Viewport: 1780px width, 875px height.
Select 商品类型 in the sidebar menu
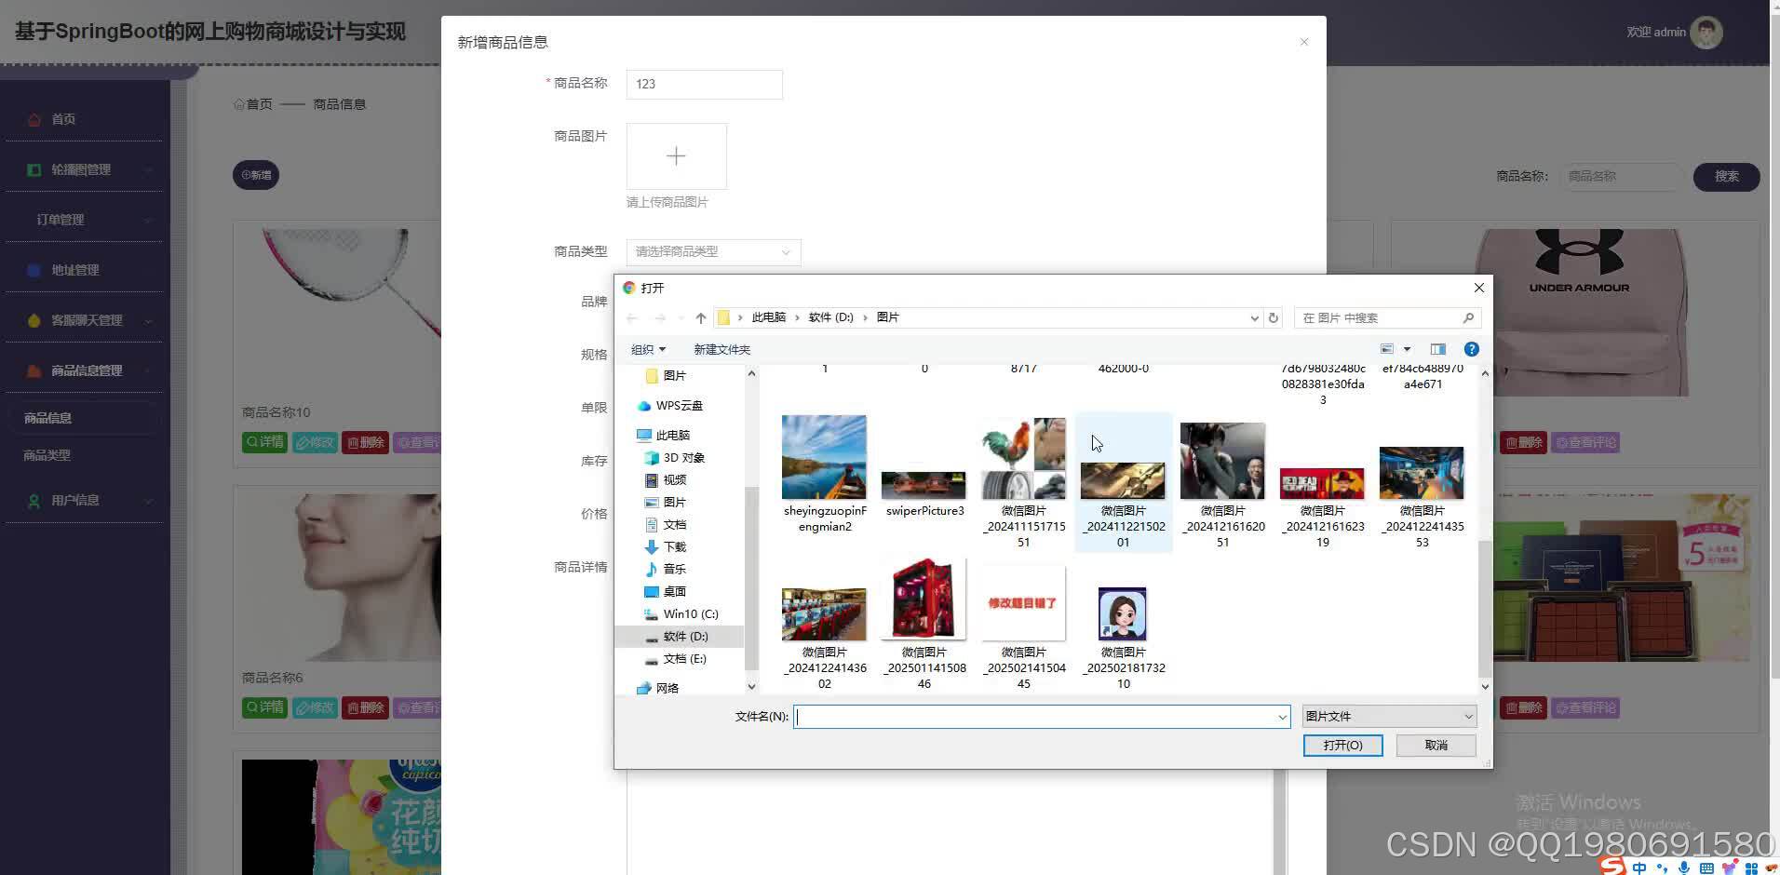tap(47, 454)
